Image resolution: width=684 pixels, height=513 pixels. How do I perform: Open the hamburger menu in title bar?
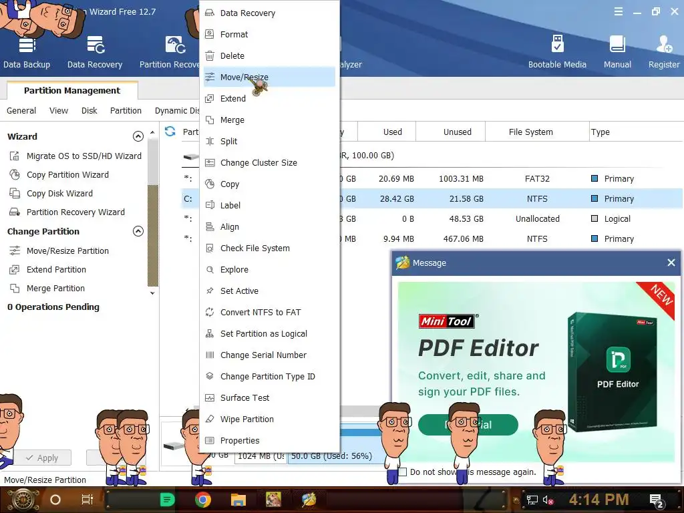(618, 12)
